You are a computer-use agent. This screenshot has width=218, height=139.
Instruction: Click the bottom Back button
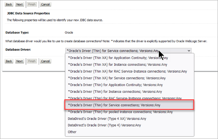point(9,61)
